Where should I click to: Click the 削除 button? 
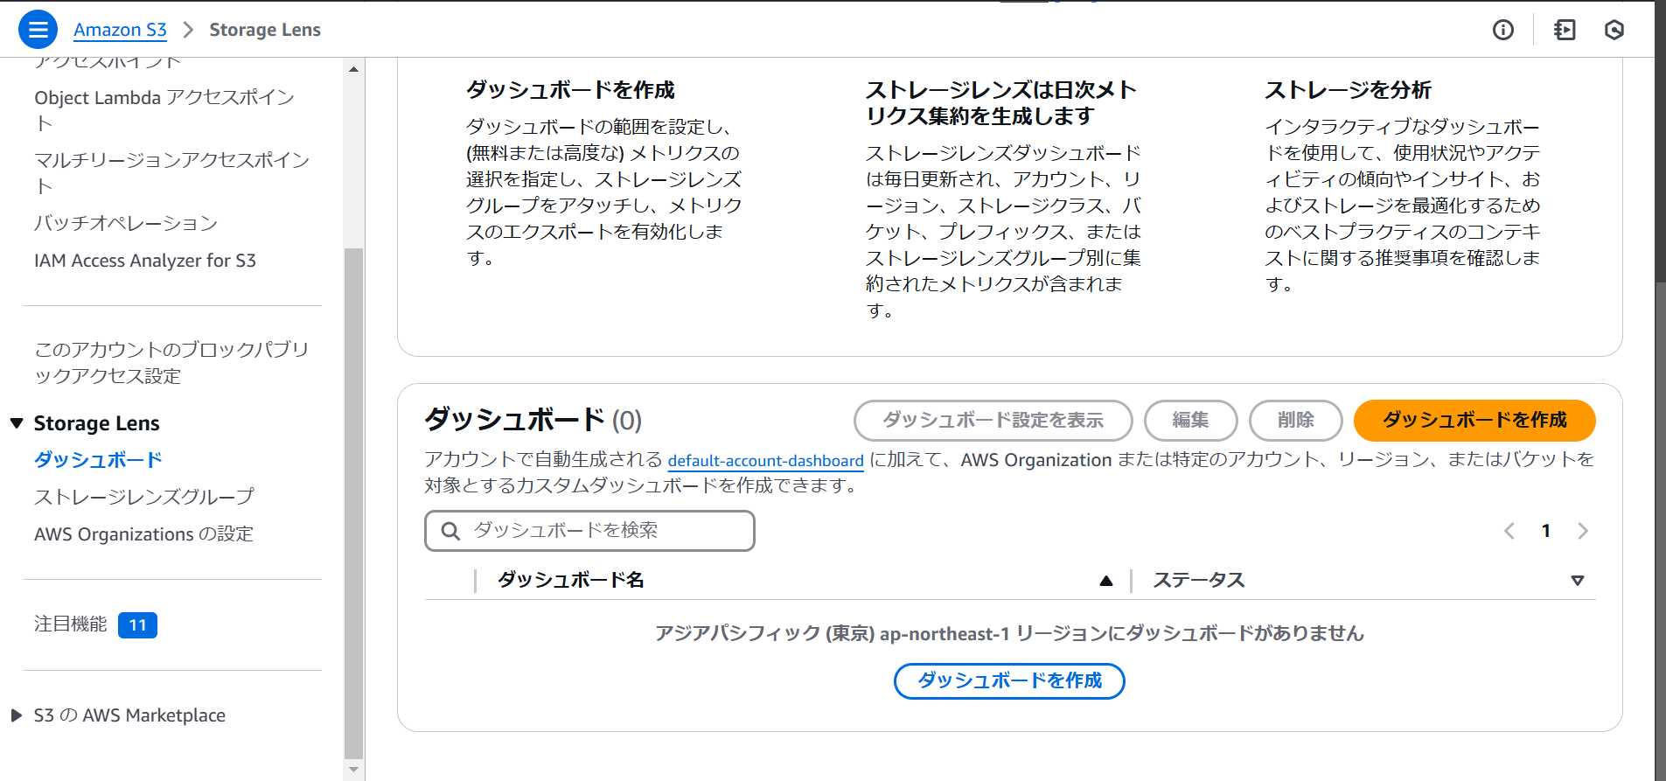pyautogui.click(x=1295, y=421)
